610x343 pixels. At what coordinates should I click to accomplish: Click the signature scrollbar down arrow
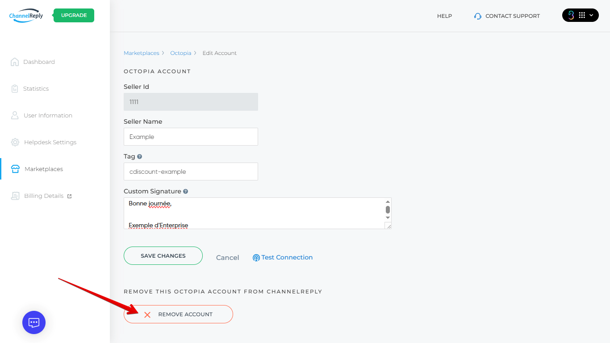pyautogui.click(x=388, y=218)
